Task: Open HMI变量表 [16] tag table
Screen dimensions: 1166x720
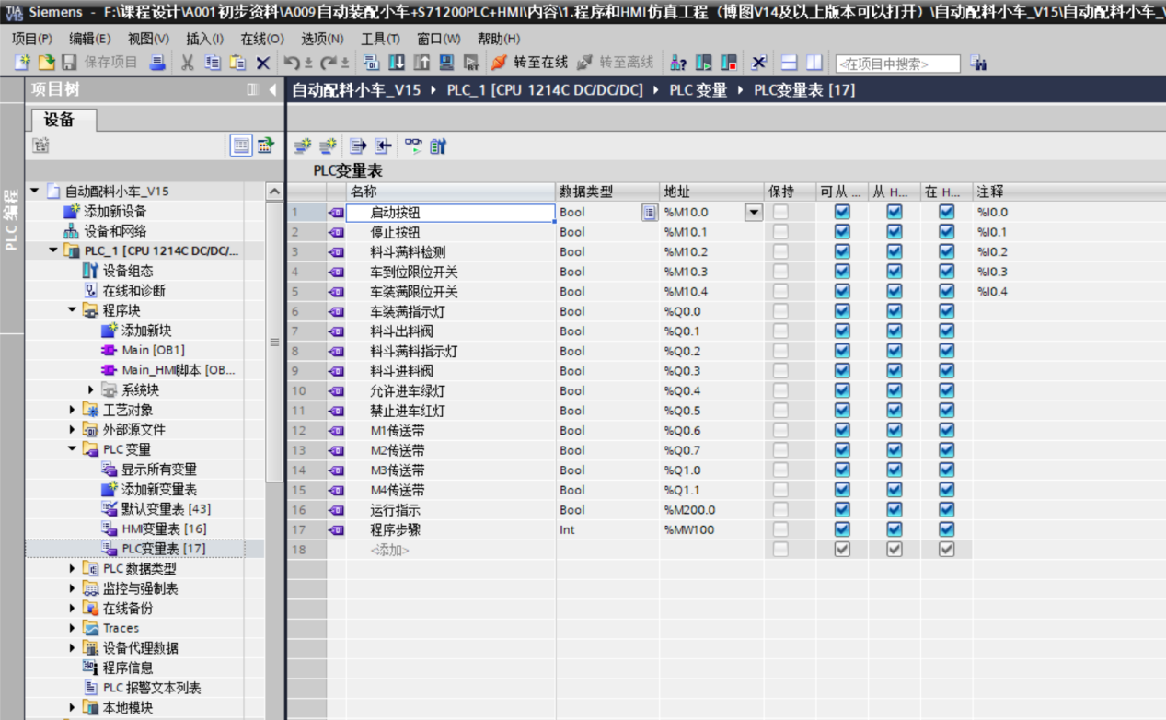Action: point(163,528)
